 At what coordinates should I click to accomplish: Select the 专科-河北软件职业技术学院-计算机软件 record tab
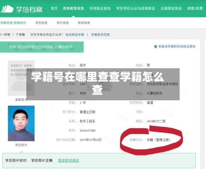point(42,47)
